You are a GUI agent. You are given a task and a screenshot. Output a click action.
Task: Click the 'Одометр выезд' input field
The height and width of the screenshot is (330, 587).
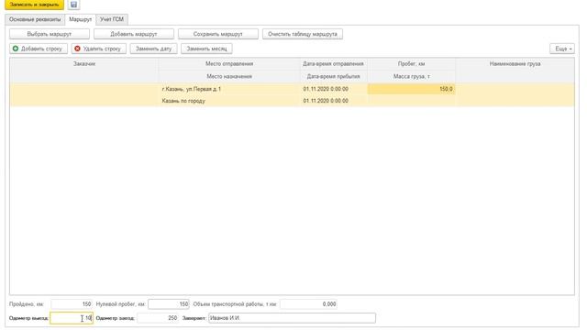point(72,318)
